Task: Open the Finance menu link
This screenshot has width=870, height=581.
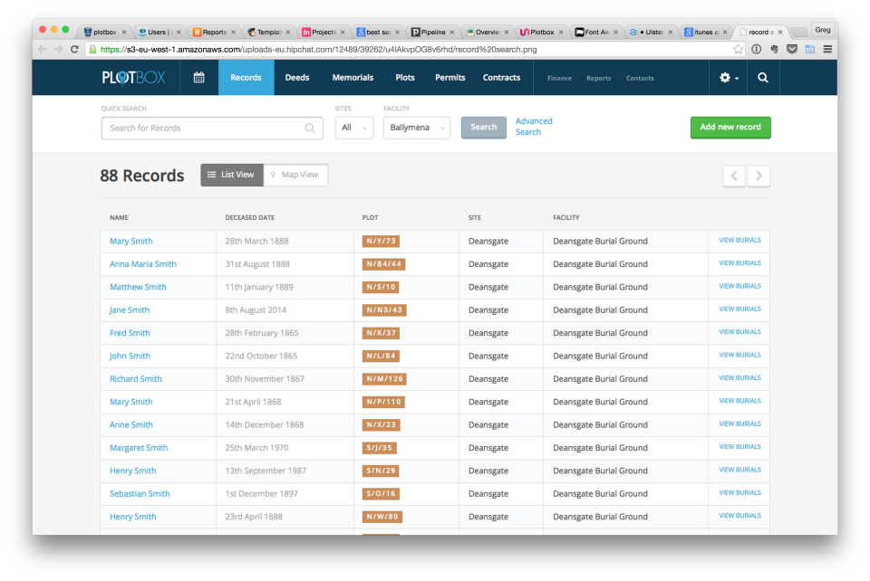Action: pos(559,78)
